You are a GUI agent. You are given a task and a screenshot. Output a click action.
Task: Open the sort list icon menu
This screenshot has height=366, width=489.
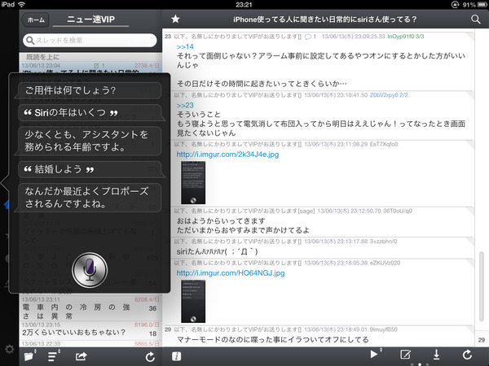pyautogui.click(x=54, y=355)
